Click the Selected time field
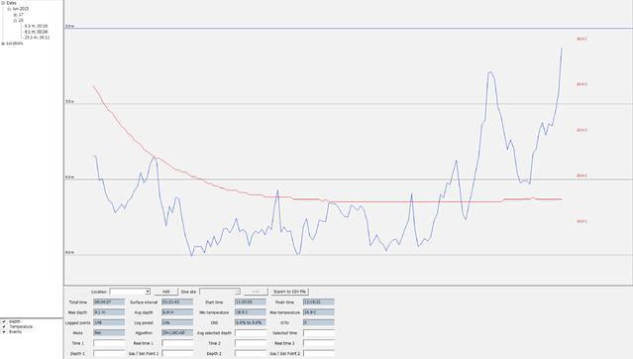Viewport: 633px width, 359px height. [x=319, y=333]
